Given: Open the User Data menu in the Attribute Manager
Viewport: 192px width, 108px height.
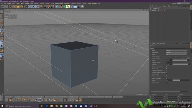Looking at the screenshot, I should coord(163,43).
